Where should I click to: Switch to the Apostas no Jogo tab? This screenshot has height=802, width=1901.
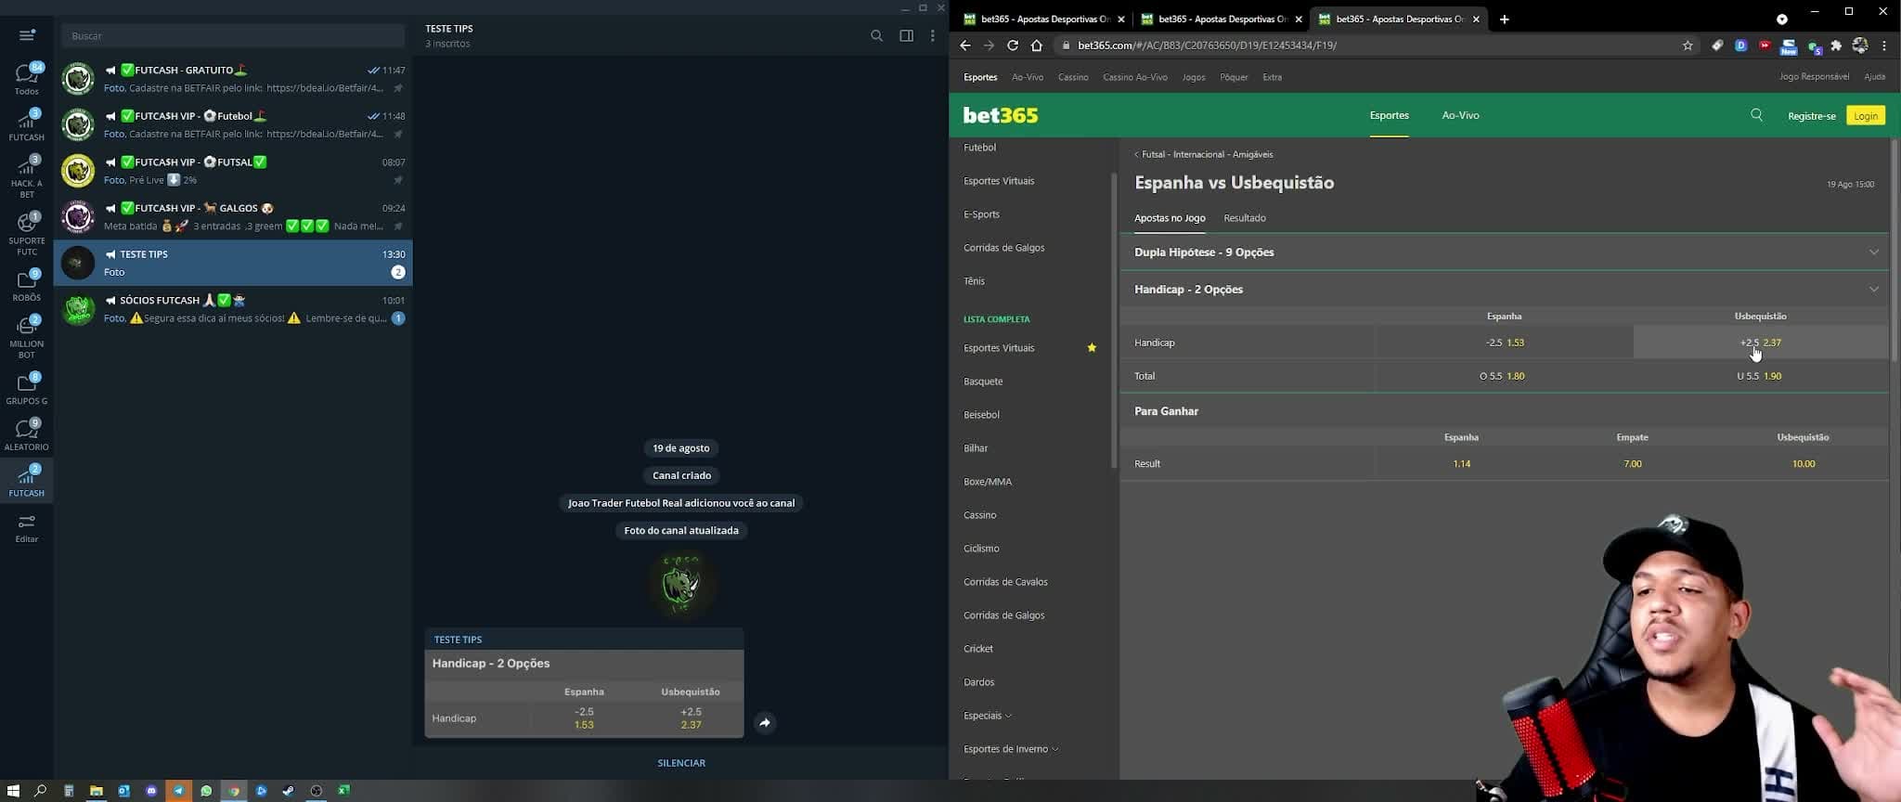coord(1170,218)
